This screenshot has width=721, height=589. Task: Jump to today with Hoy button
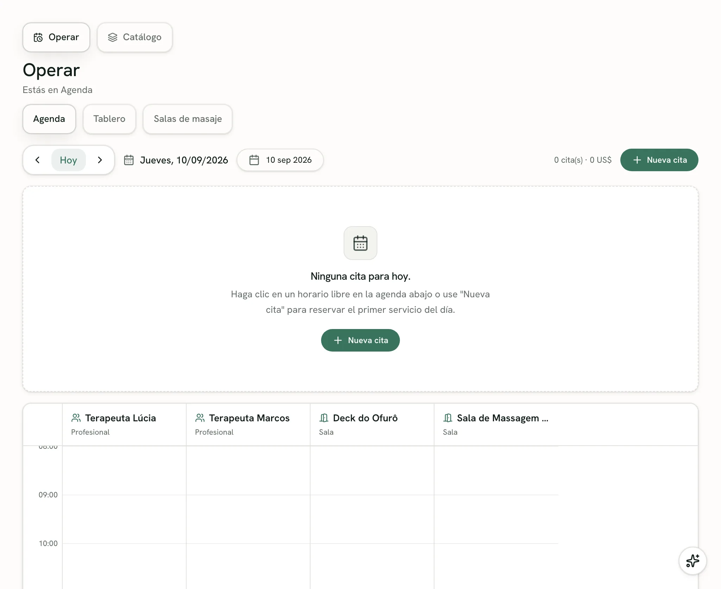68,160
